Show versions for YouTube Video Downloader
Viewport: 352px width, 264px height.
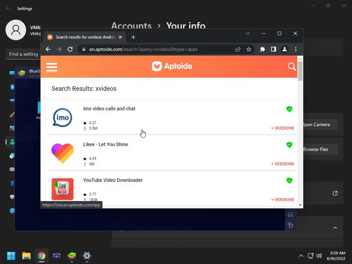coord(283,200)
